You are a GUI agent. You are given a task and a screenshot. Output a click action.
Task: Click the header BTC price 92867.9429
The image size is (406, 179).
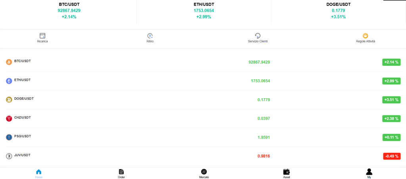pos(69,11)
